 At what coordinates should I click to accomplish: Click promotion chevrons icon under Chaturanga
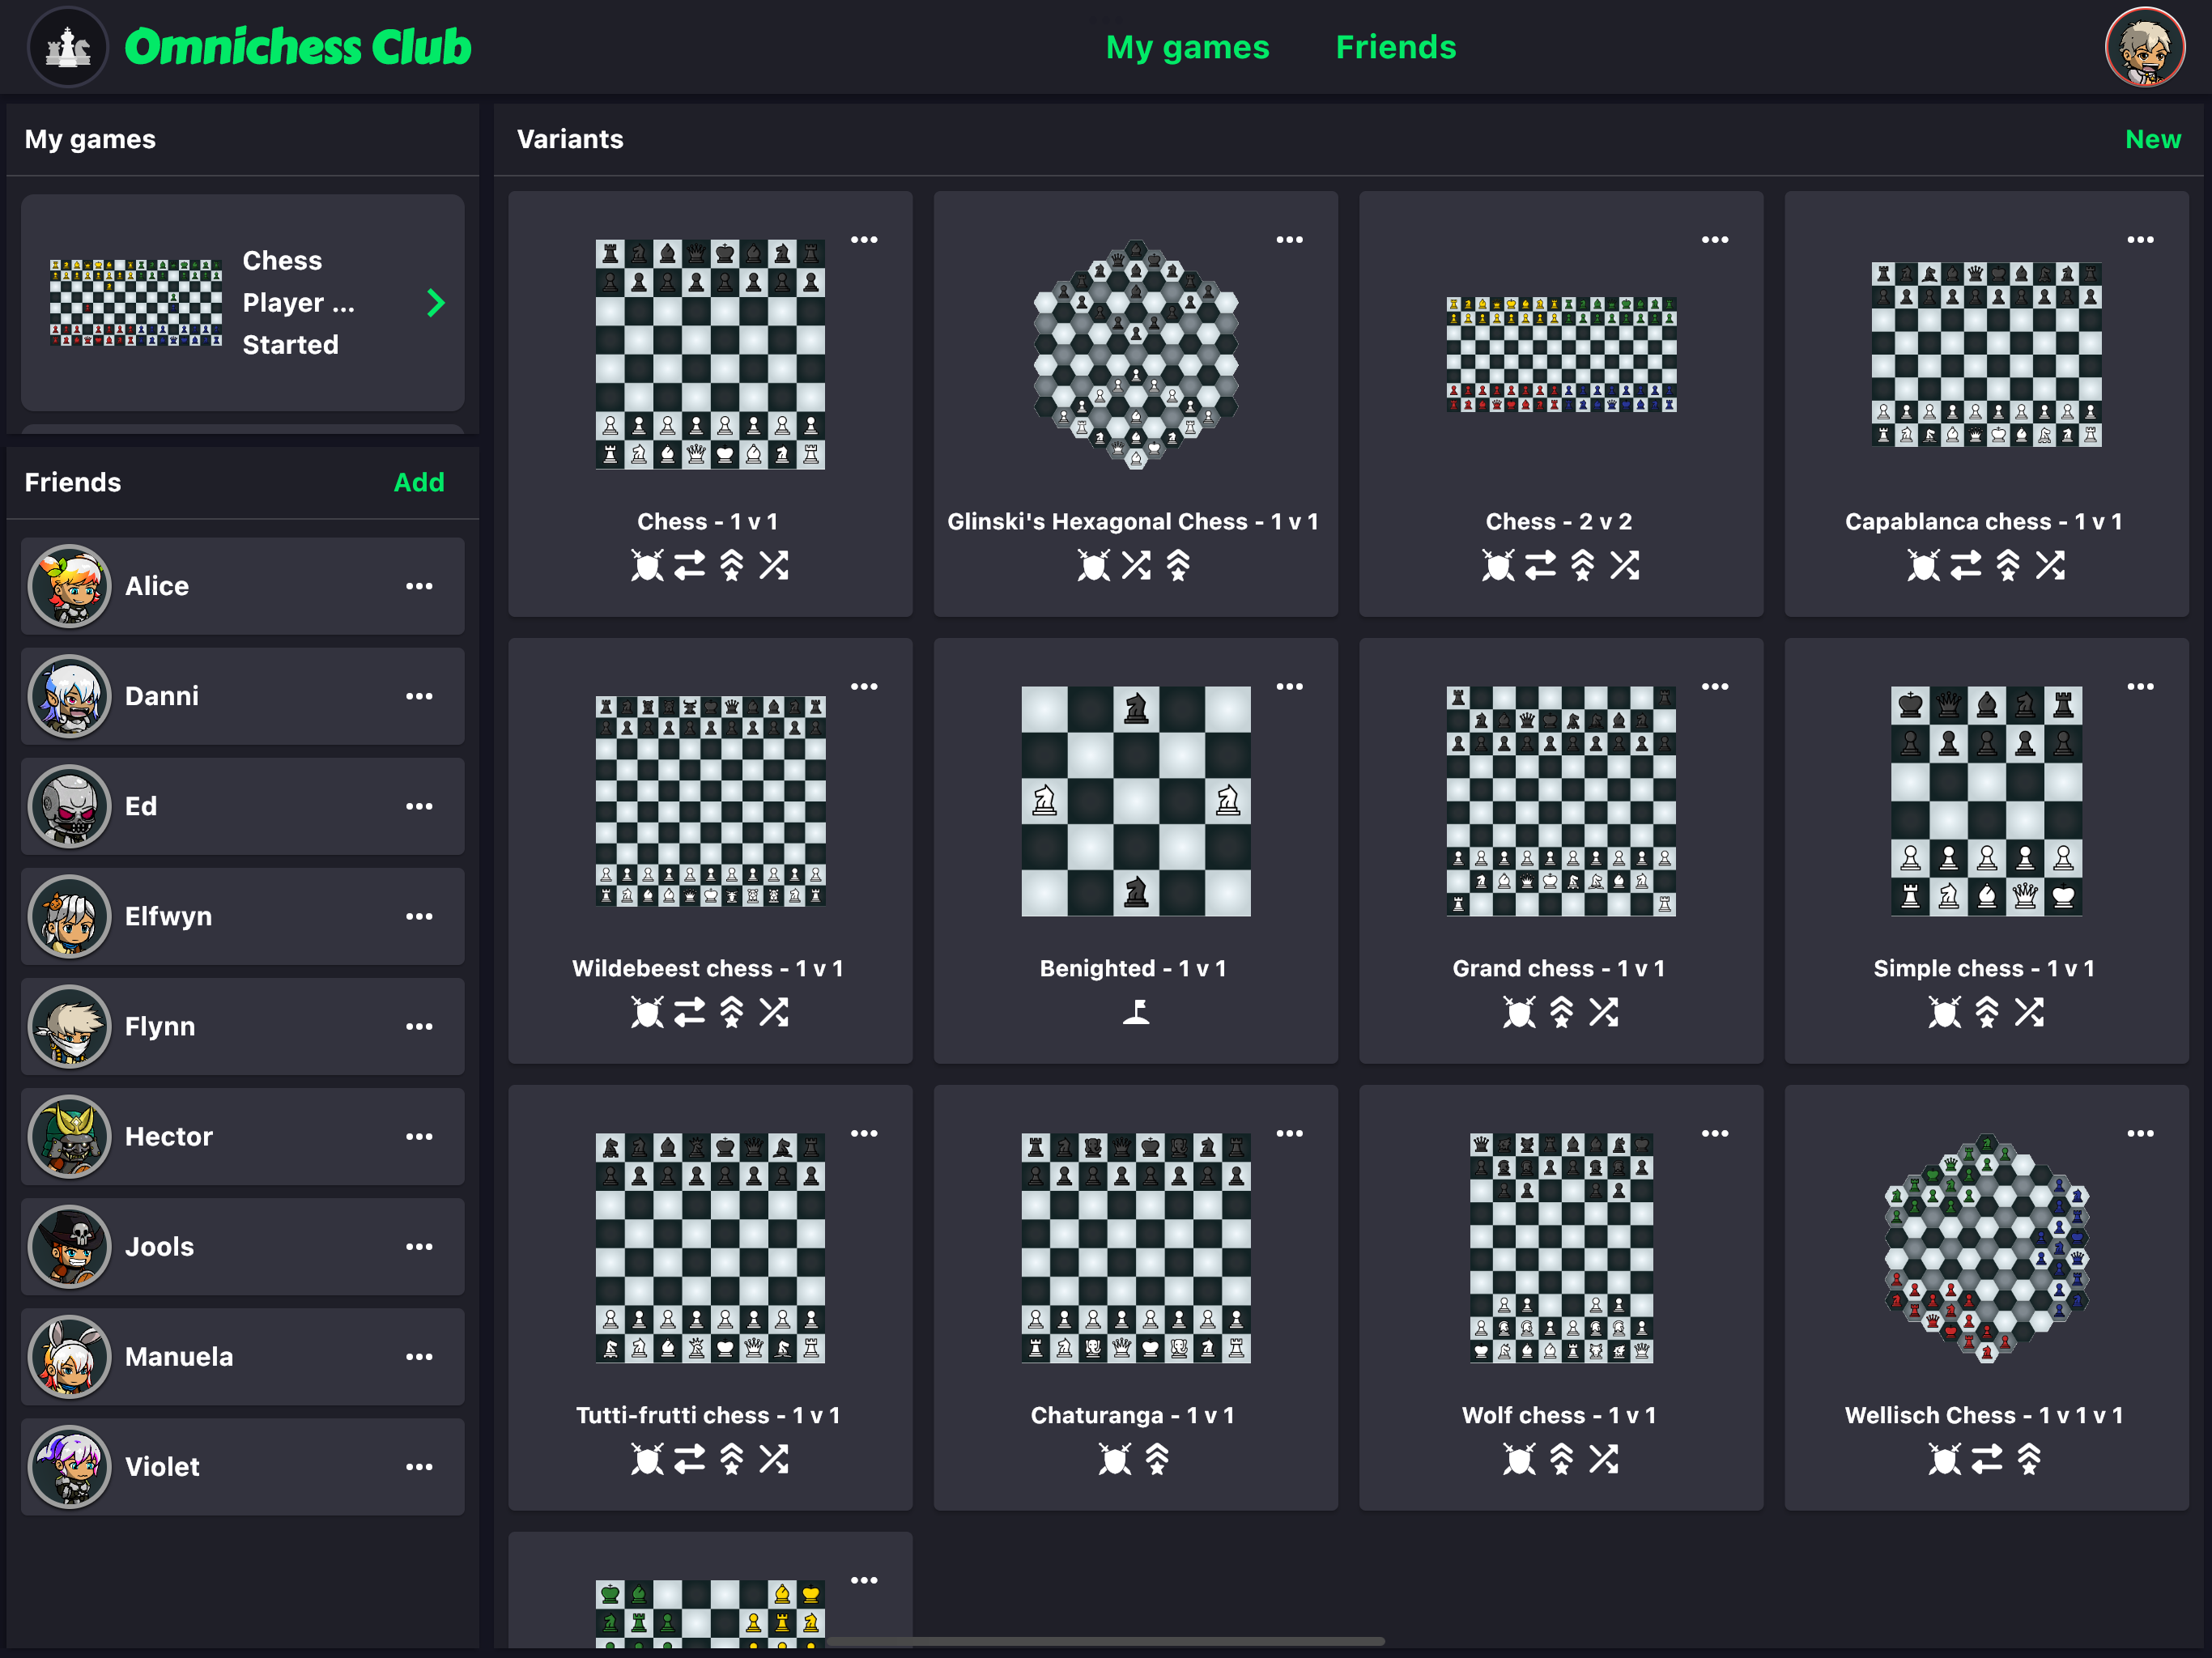tap(1157, 1460)
